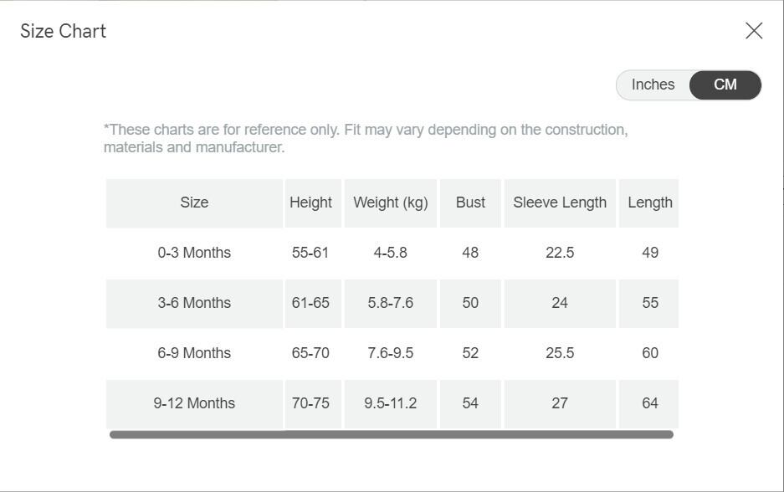Viewport: 784px width, 492px height.
Task: Click the Size Chart title text
Action: click(x=64, y=31)
